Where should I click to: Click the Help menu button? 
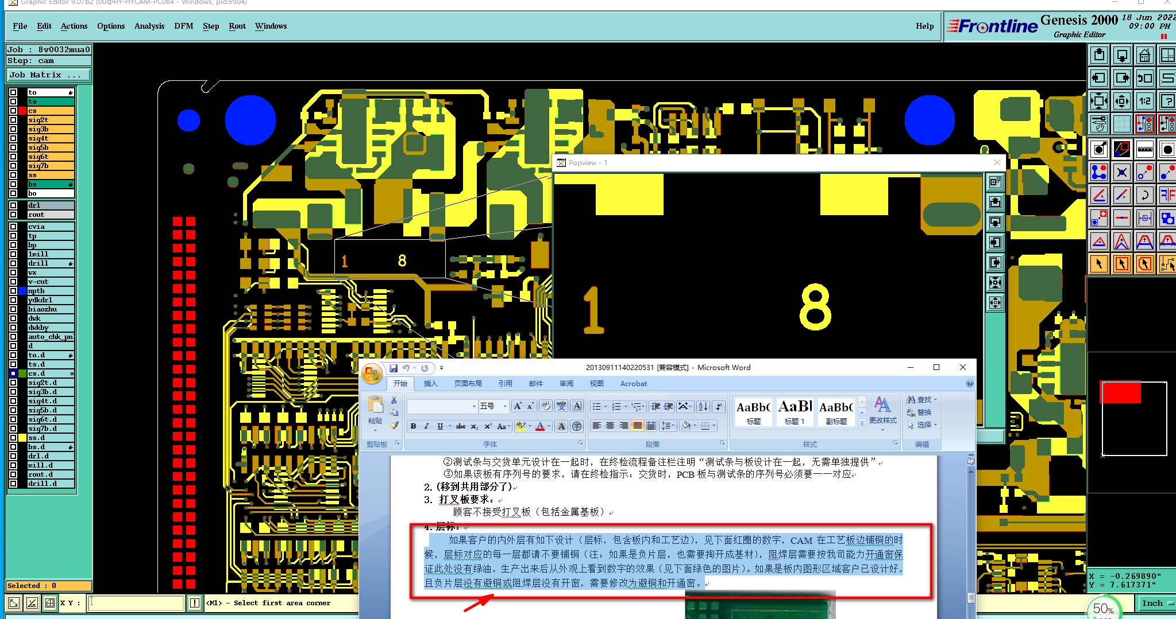[x=924, y=26]
